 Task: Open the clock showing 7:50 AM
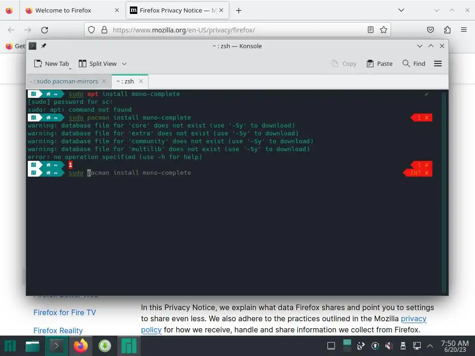[455, 346]
